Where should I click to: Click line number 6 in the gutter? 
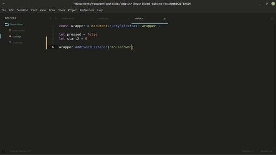pos(53,47)
